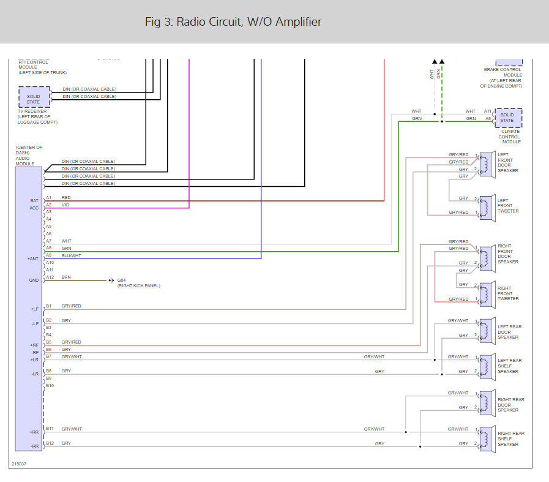Click the green dashed wire arrowhead at top
Viewport: 549px width, 482px height.
coord(442,62)
